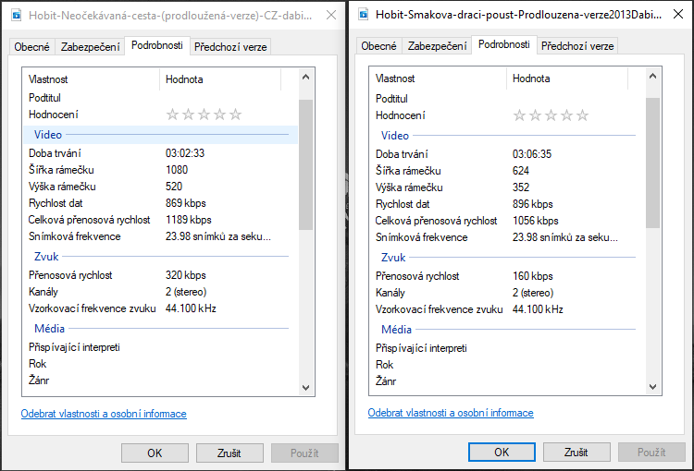Select the Zvuk group header in right list
This screenshot has height=471, width=694.
coord(394,259)
